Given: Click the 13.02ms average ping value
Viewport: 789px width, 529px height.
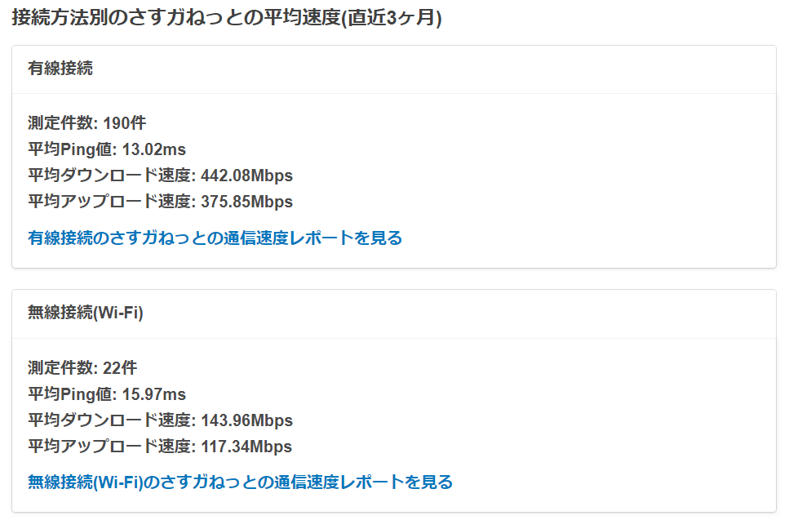Looking at the screenshot, I should point(154,149).
